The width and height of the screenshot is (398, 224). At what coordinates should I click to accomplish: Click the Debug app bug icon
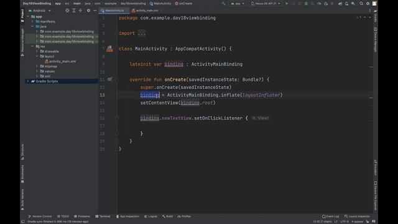click(306, 4)
